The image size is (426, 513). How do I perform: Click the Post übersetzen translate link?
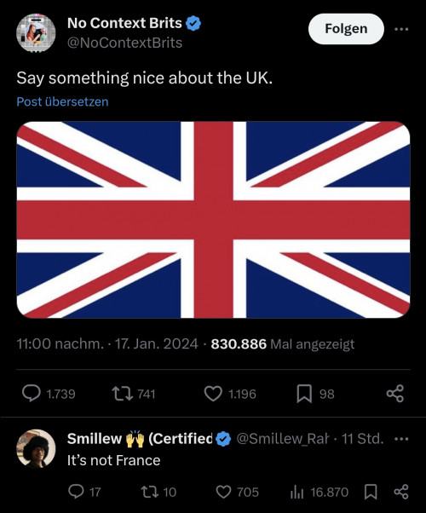tap(62, 101)
